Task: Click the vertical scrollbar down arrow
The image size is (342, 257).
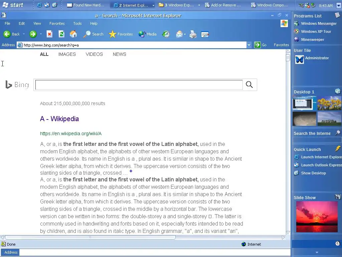Action: (x=288, y=232)
